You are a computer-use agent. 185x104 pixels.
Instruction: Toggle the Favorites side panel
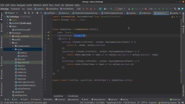tap(1, 74)
